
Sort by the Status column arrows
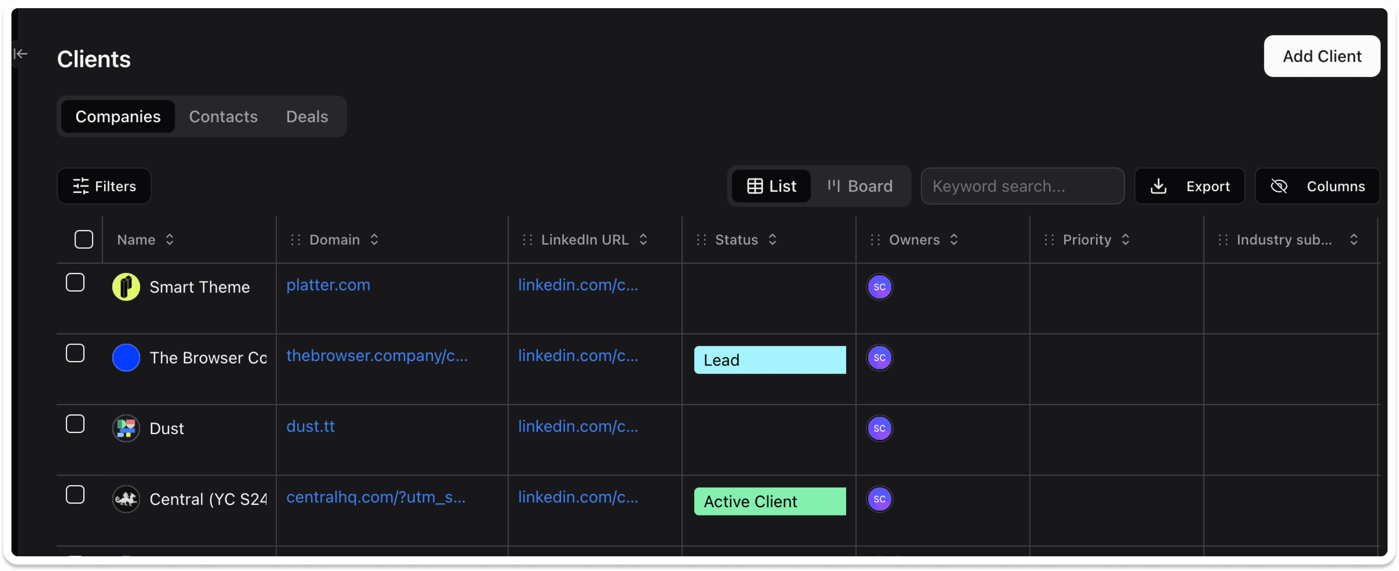pos(773,240)
